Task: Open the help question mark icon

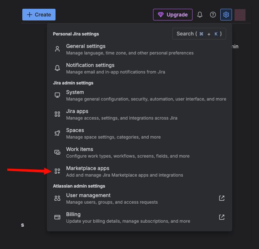Action: tap(213, 15)
